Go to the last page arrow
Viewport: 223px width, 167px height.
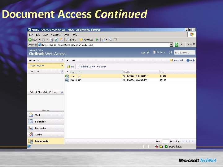pyautogui.click(x=193, y=141)
